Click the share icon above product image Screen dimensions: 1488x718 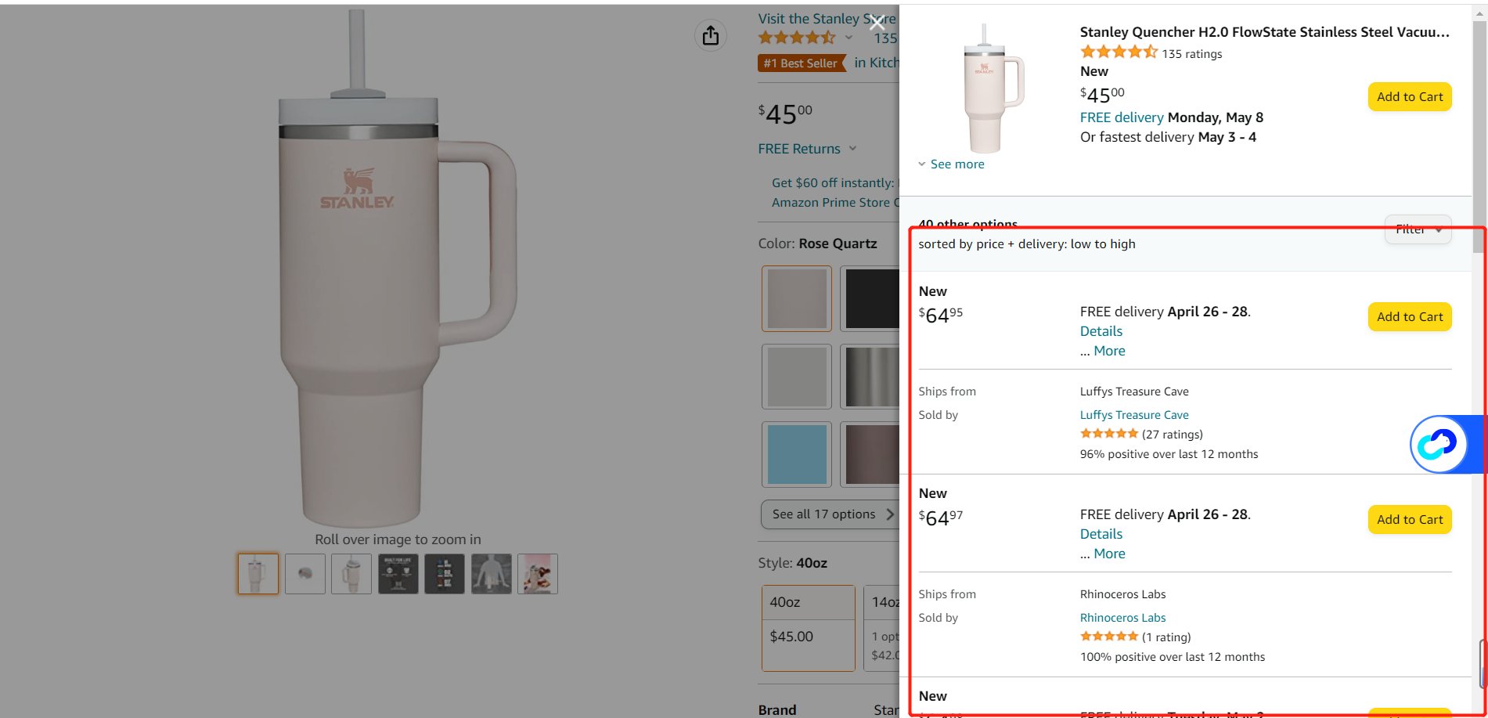point(710,35)
